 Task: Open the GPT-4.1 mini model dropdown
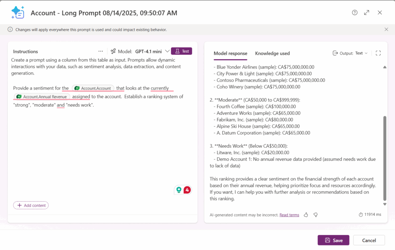(x=152, y=51)
